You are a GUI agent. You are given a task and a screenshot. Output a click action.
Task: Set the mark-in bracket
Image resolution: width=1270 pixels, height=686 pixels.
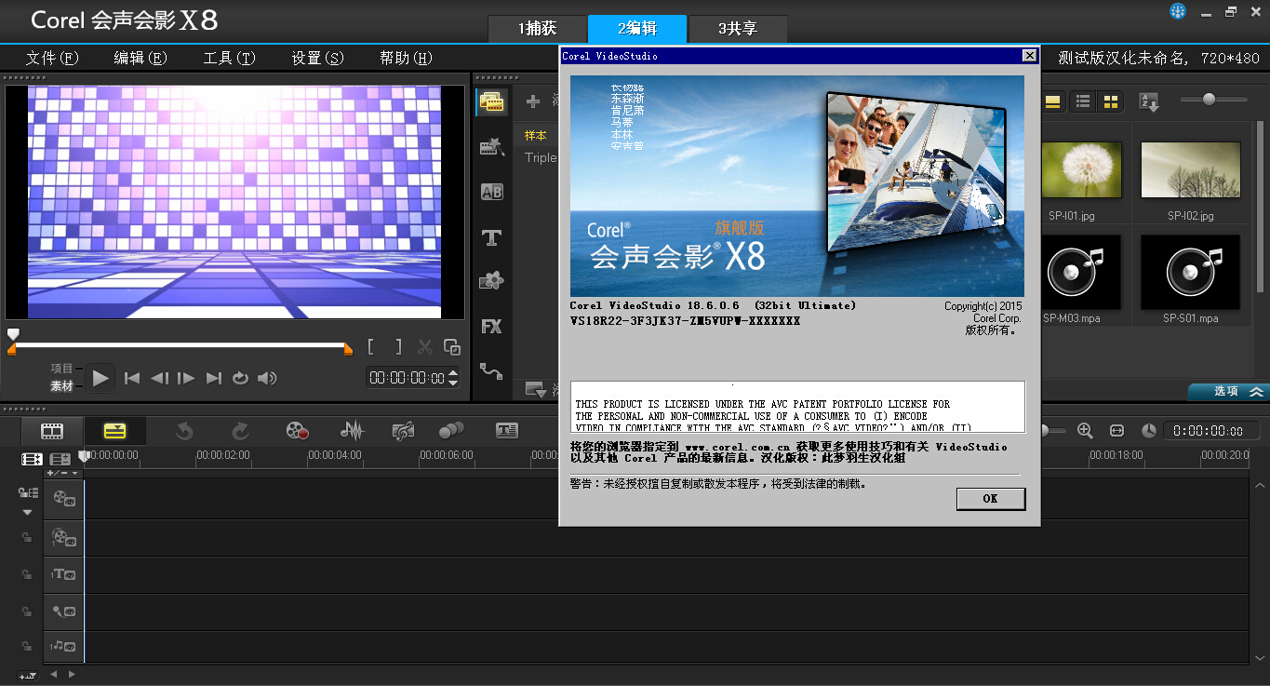[371, 347]
